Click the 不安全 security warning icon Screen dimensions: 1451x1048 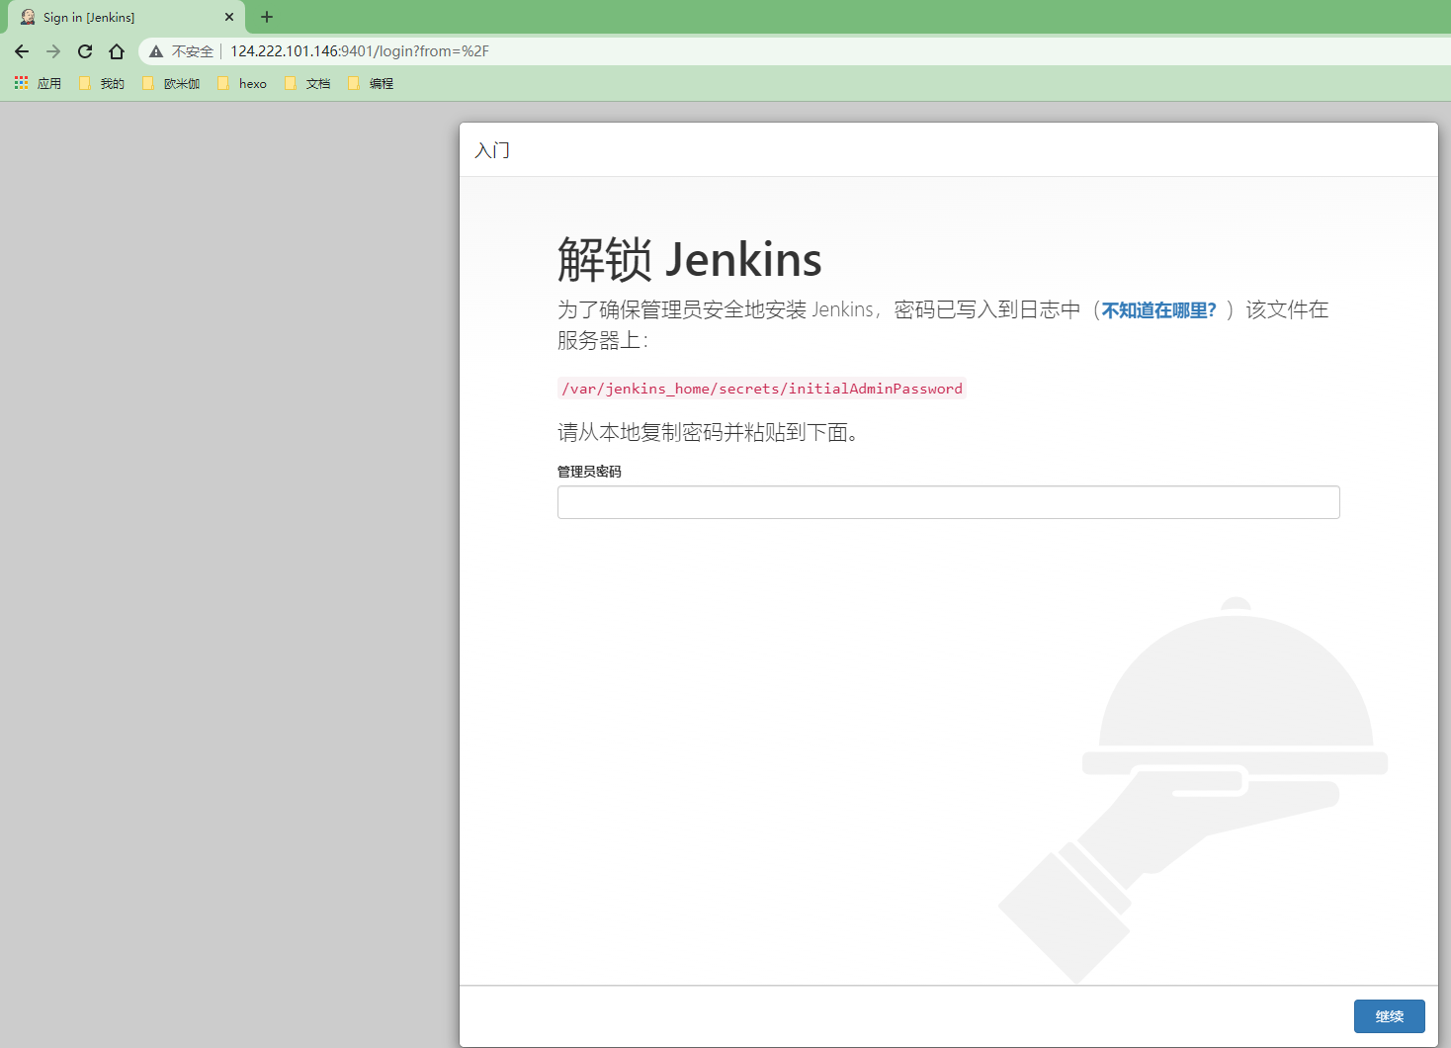[x=156, y=51]
